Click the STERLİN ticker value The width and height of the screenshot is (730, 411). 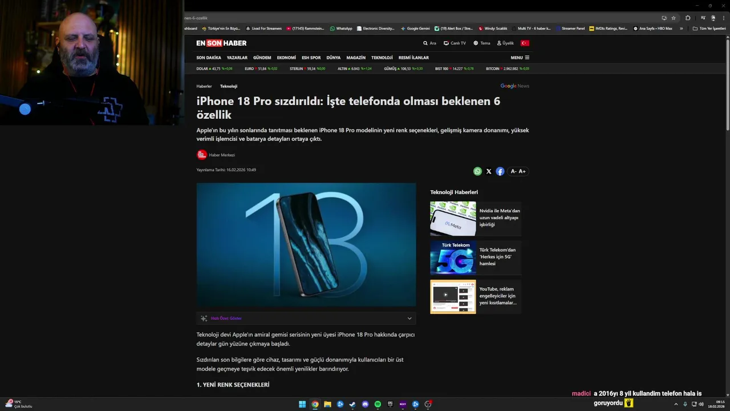click(311, 68)
